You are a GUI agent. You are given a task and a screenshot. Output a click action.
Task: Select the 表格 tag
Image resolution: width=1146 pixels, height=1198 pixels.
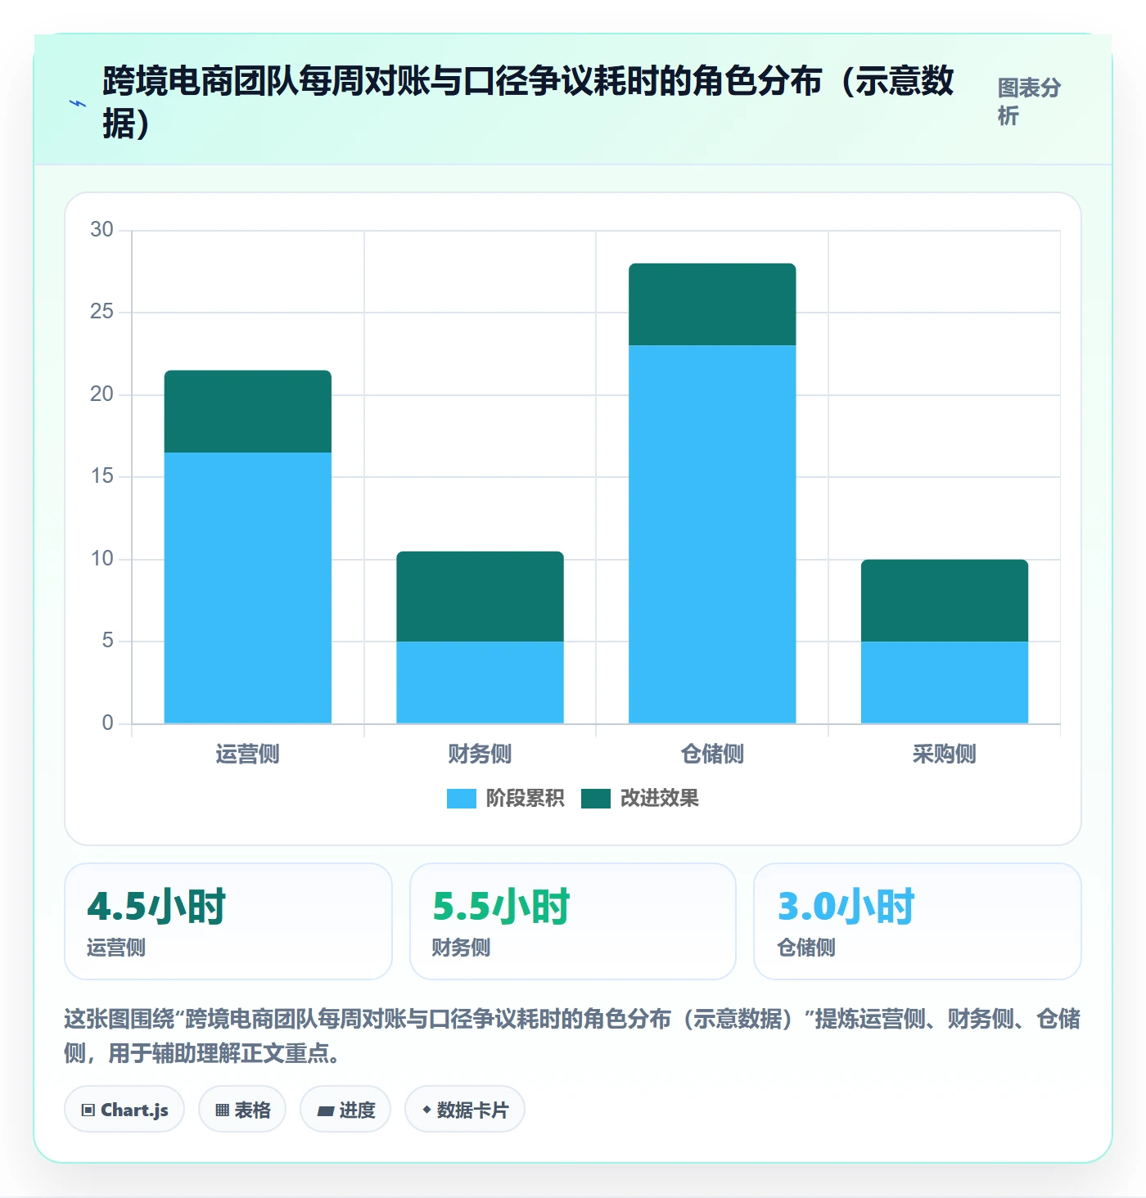pos(242,1110)
